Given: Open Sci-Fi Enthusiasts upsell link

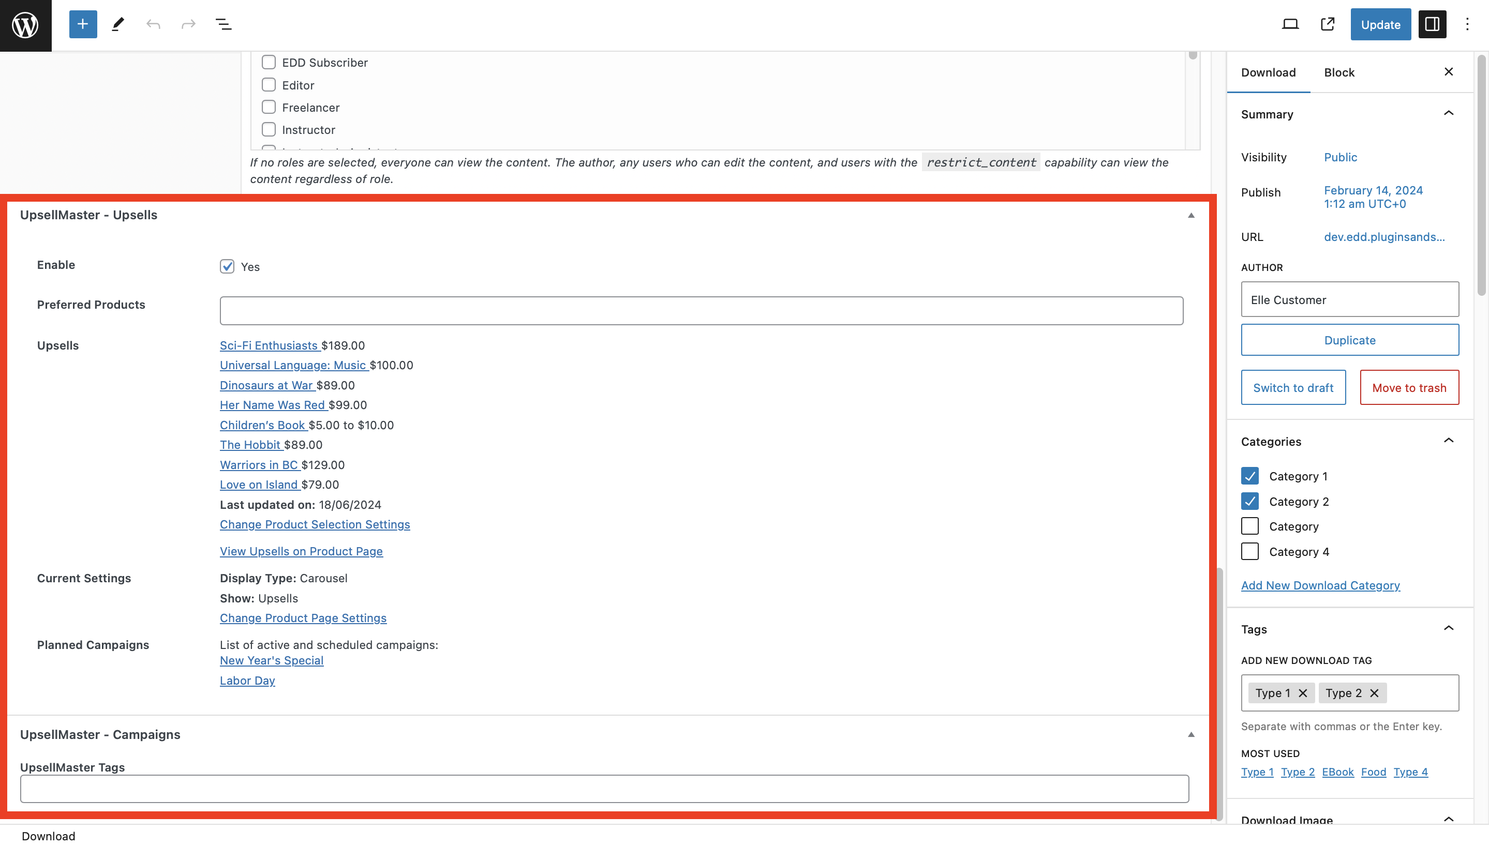Looking at the screenshot, I should pyautogui.click(x=269, y=345).
